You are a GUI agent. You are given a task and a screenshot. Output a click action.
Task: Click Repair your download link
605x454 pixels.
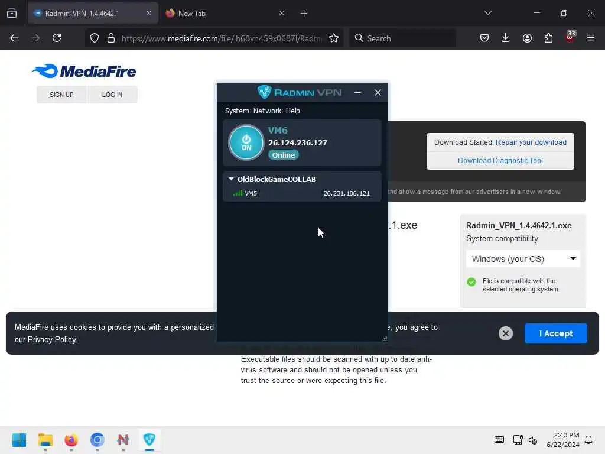[531, 142]
